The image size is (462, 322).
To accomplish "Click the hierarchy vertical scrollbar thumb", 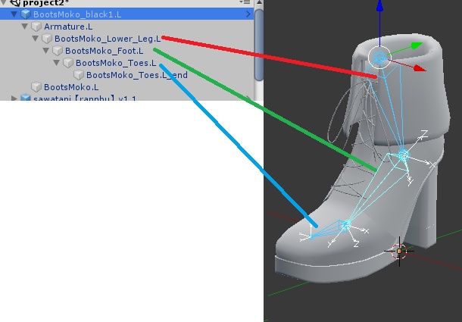I will [x=259, y=45].
